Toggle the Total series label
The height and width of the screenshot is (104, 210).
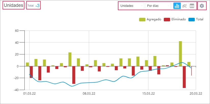pyautogui.click(x=200, y=19)
